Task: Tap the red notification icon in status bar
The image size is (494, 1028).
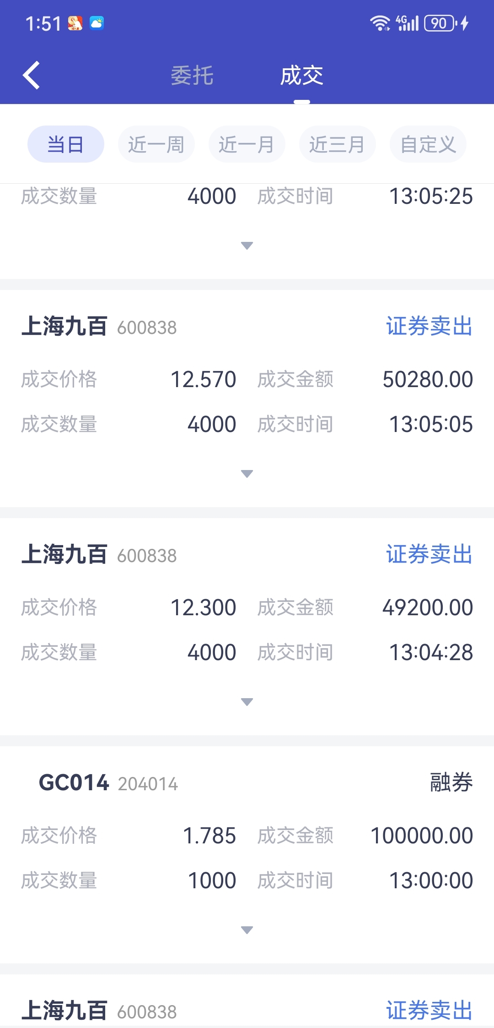Action: point(75,23)
